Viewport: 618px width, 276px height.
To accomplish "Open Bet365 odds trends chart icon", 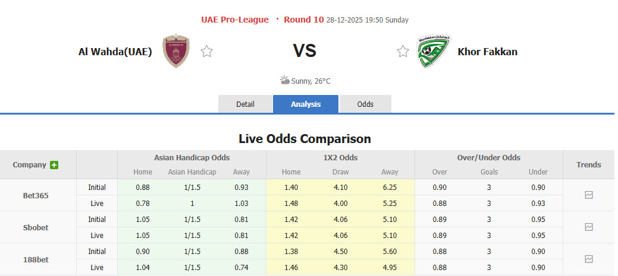I will pos(589,195).
